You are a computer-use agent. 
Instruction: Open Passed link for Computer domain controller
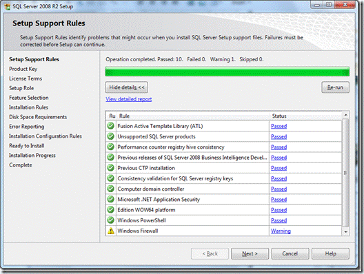[279, 189]
